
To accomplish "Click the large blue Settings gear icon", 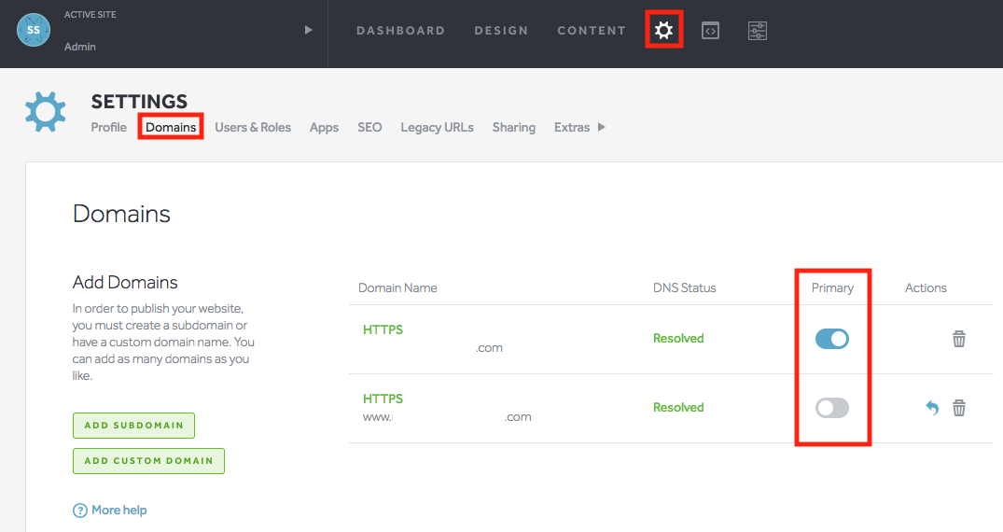I will [x=46, y=111].
